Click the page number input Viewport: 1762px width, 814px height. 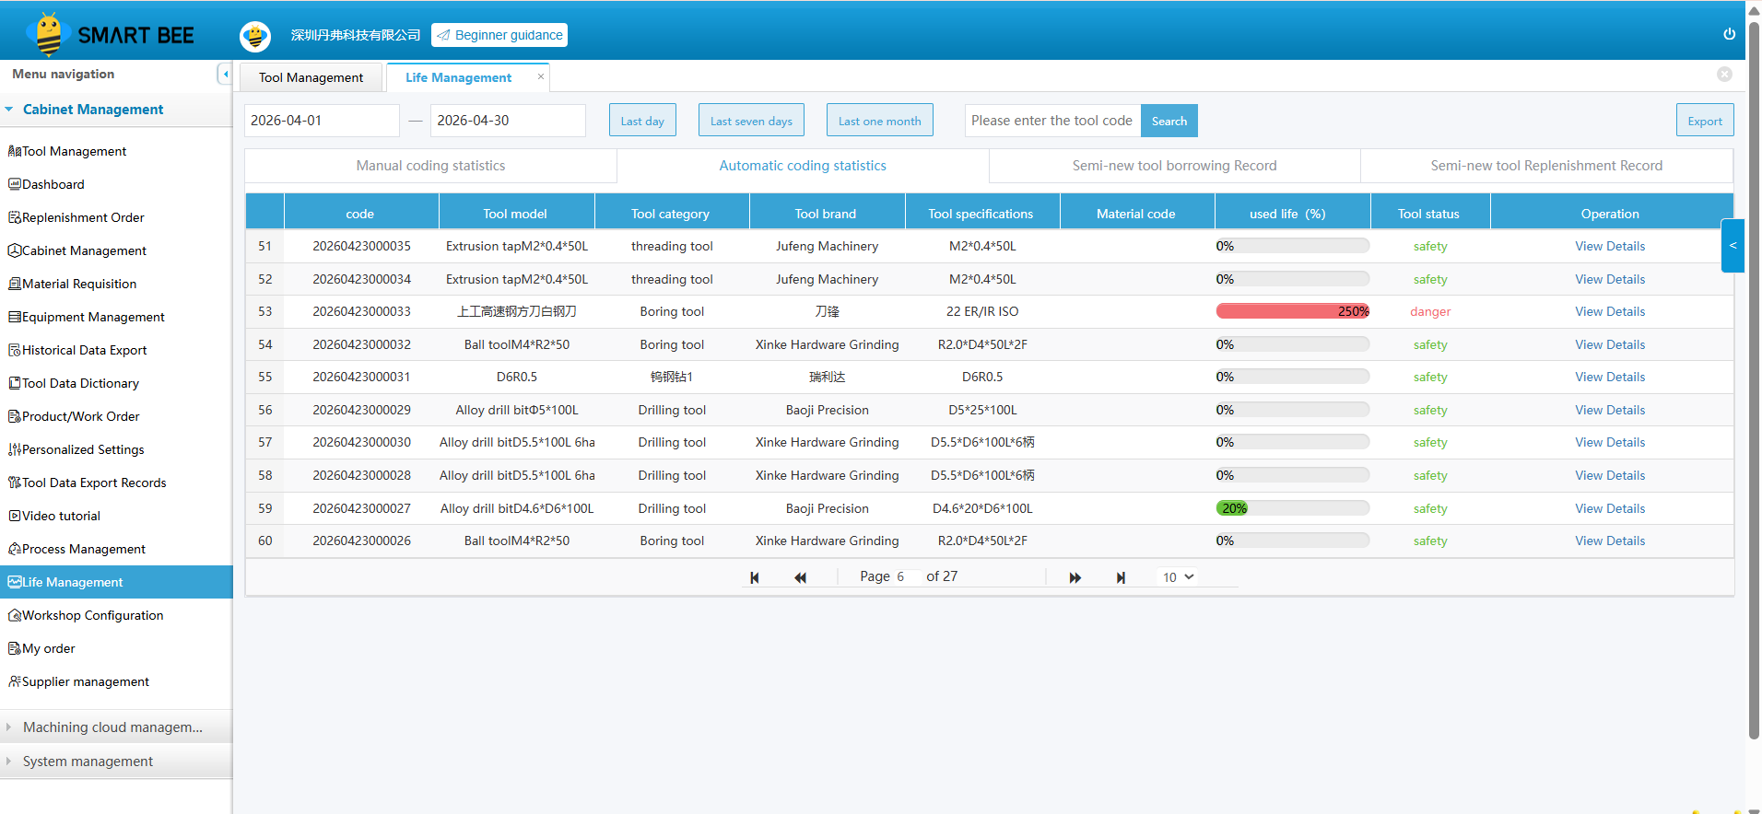click(906, 576)
